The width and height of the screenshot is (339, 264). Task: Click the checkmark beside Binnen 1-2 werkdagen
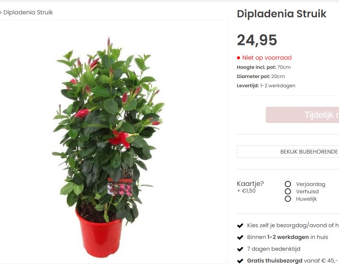pyautogui.click(x=240, y=237)
